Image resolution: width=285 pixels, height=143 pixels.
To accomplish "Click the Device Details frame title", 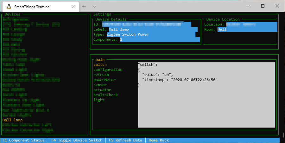I will point(111,19).
